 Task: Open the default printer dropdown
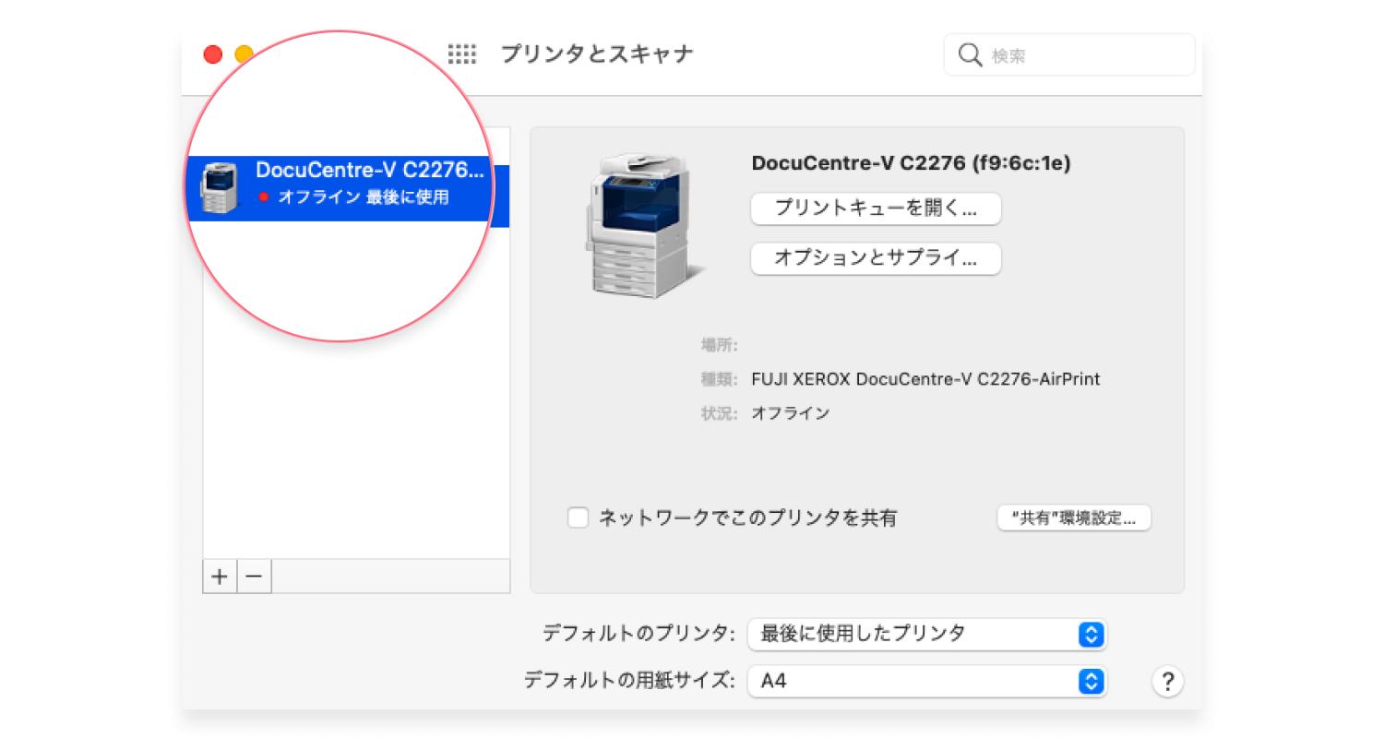coord(926,635)
